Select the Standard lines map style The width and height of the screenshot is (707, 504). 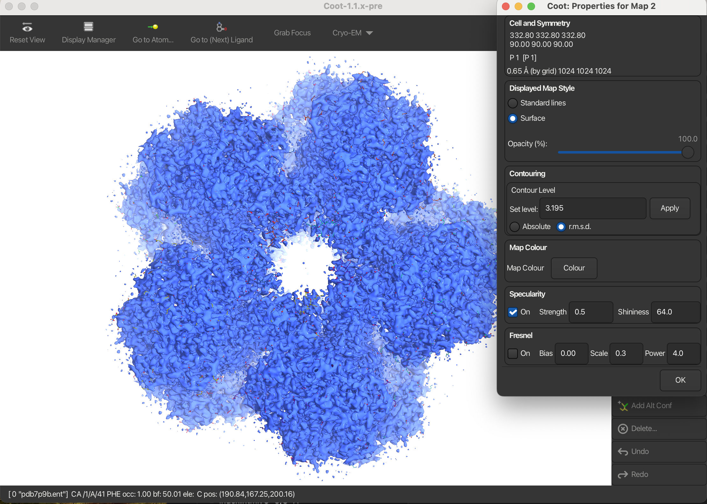[513, 103]
